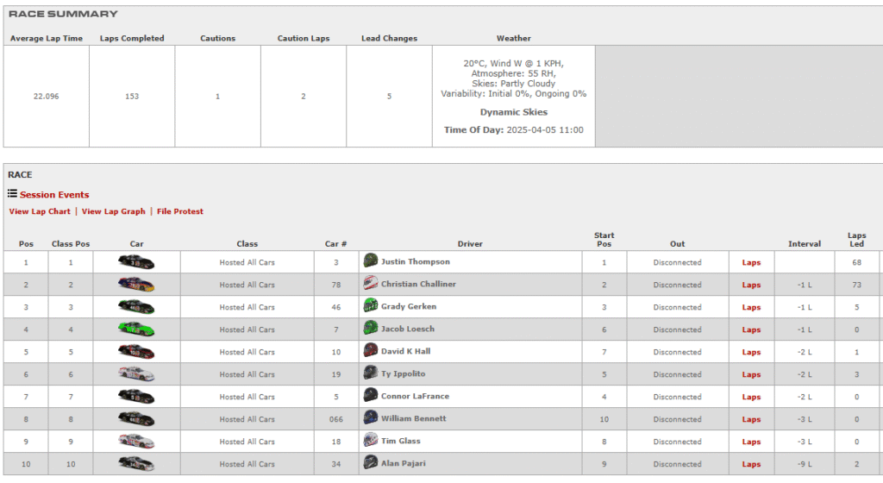Screen dimensions: 883x483
Task: Click David K Hall's helmet icon
Action: [x=371, y=350]
